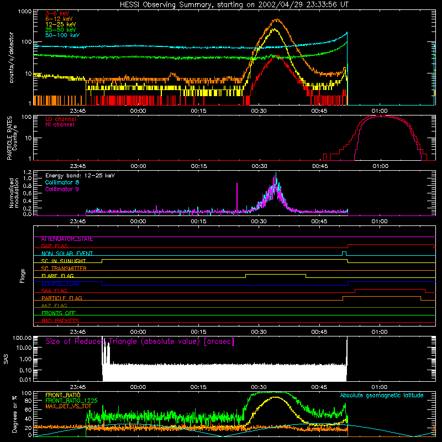Click the FLARE_FLAG label
Image resolution: width=442 pixels, height=442 pixels.
coord(57,276)
